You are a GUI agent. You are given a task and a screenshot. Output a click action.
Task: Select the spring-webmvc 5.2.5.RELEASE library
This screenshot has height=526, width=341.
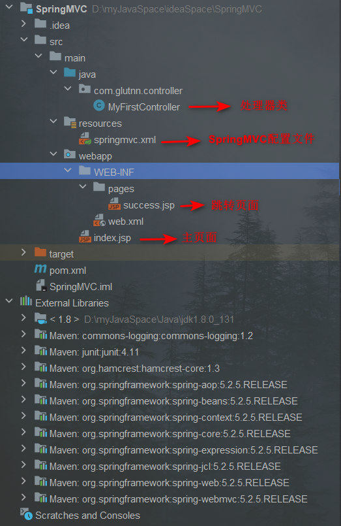[178, 499]
